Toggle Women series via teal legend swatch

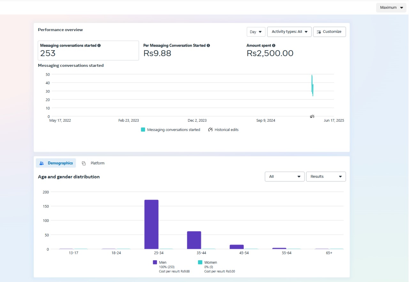pyautogui.click(x=200, y=263)
